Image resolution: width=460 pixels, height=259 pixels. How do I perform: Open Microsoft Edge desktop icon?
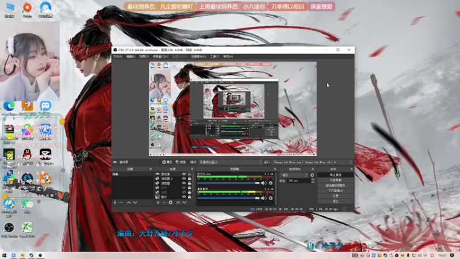9,107
